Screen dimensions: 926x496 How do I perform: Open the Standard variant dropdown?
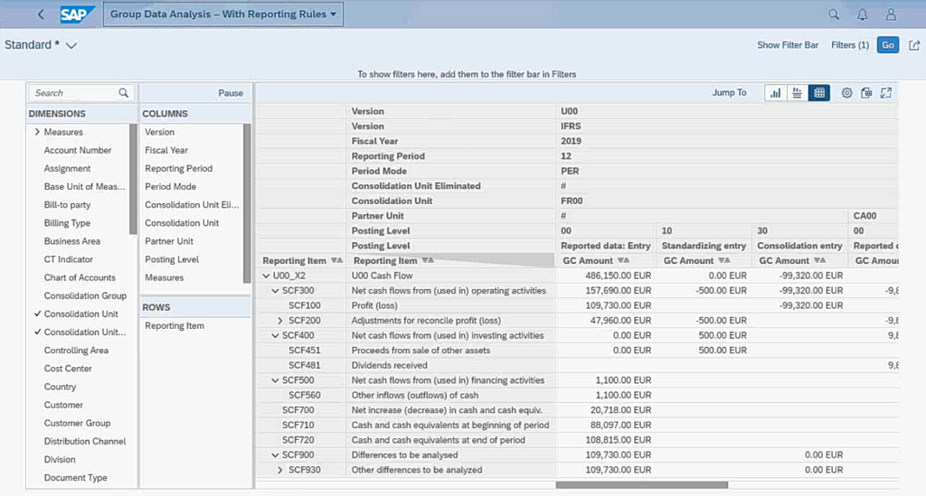coord(71,45)
